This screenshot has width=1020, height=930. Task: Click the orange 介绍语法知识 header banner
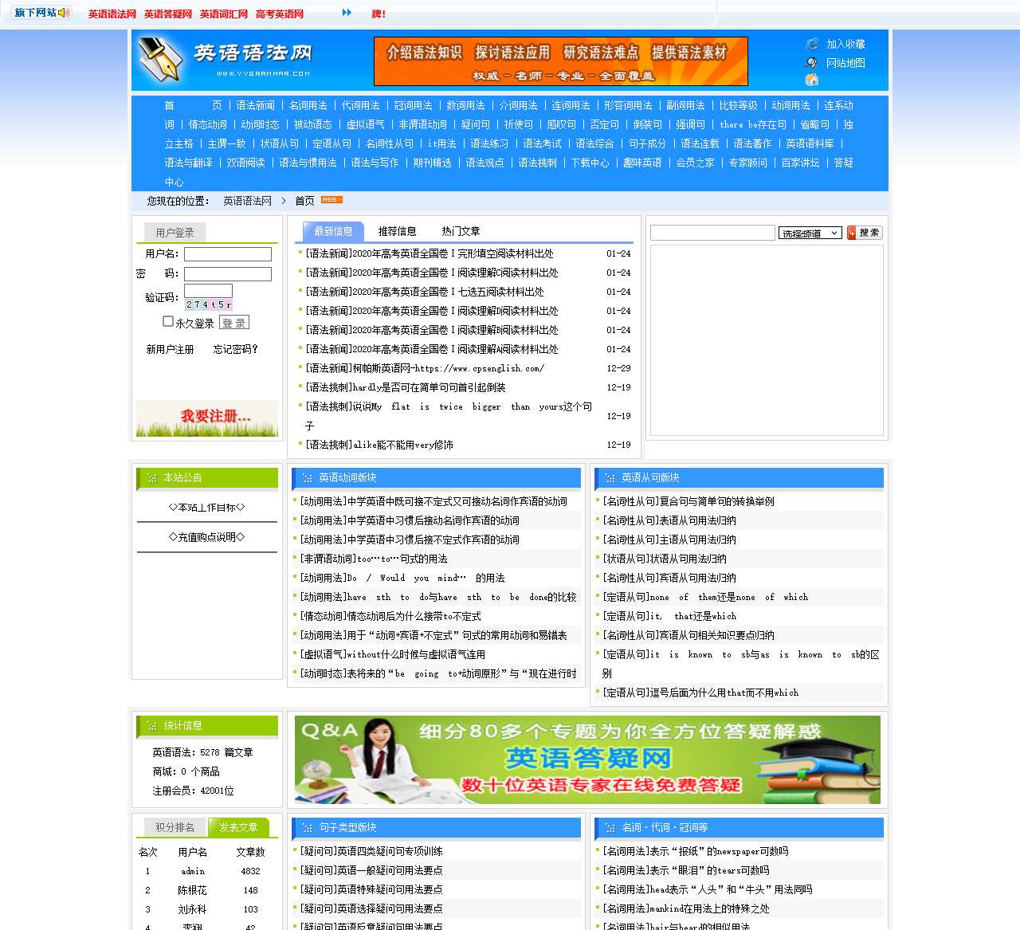pyautogui.click(x=561, y=61)
